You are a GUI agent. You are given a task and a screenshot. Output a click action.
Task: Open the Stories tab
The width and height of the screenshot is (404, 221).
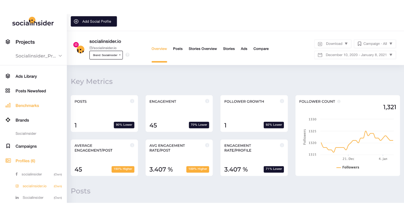[x=229, y=49]
